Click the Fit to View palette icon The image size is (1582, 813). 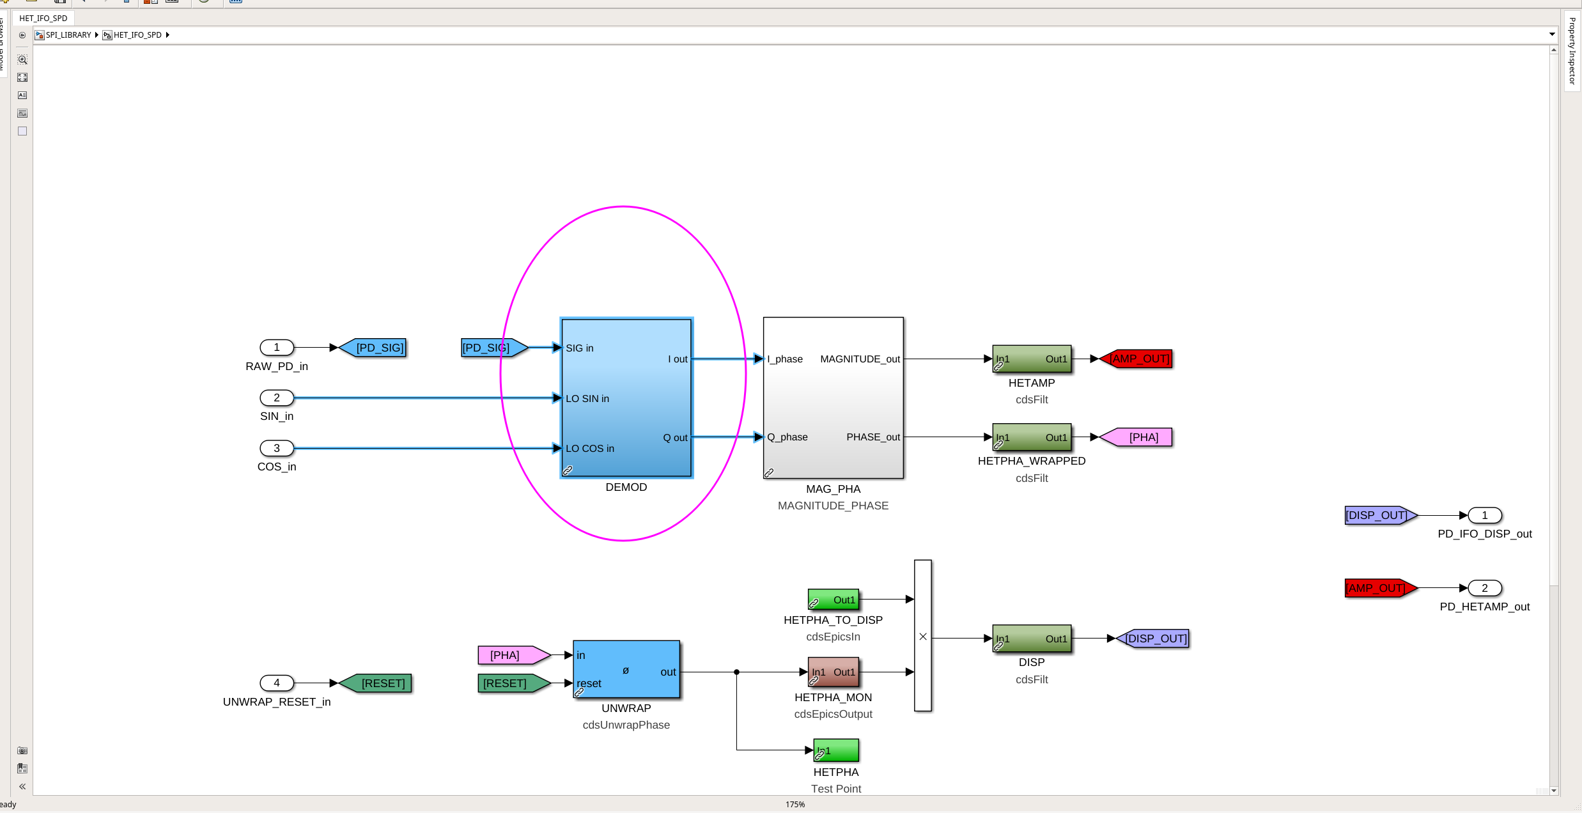(x=22, y=77)
